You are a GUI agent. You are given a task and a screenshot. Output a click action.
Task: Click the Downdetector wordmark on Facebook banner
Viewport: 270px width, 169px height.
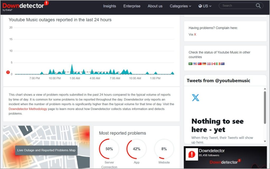pyautogui.click(x=225, y=162)
